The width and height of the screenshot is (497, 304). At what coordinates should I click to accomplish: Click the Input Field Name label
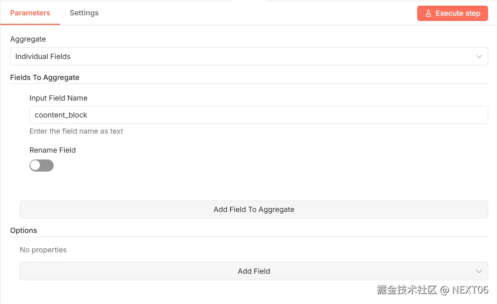pyautogui.click(x=58, y=98)
